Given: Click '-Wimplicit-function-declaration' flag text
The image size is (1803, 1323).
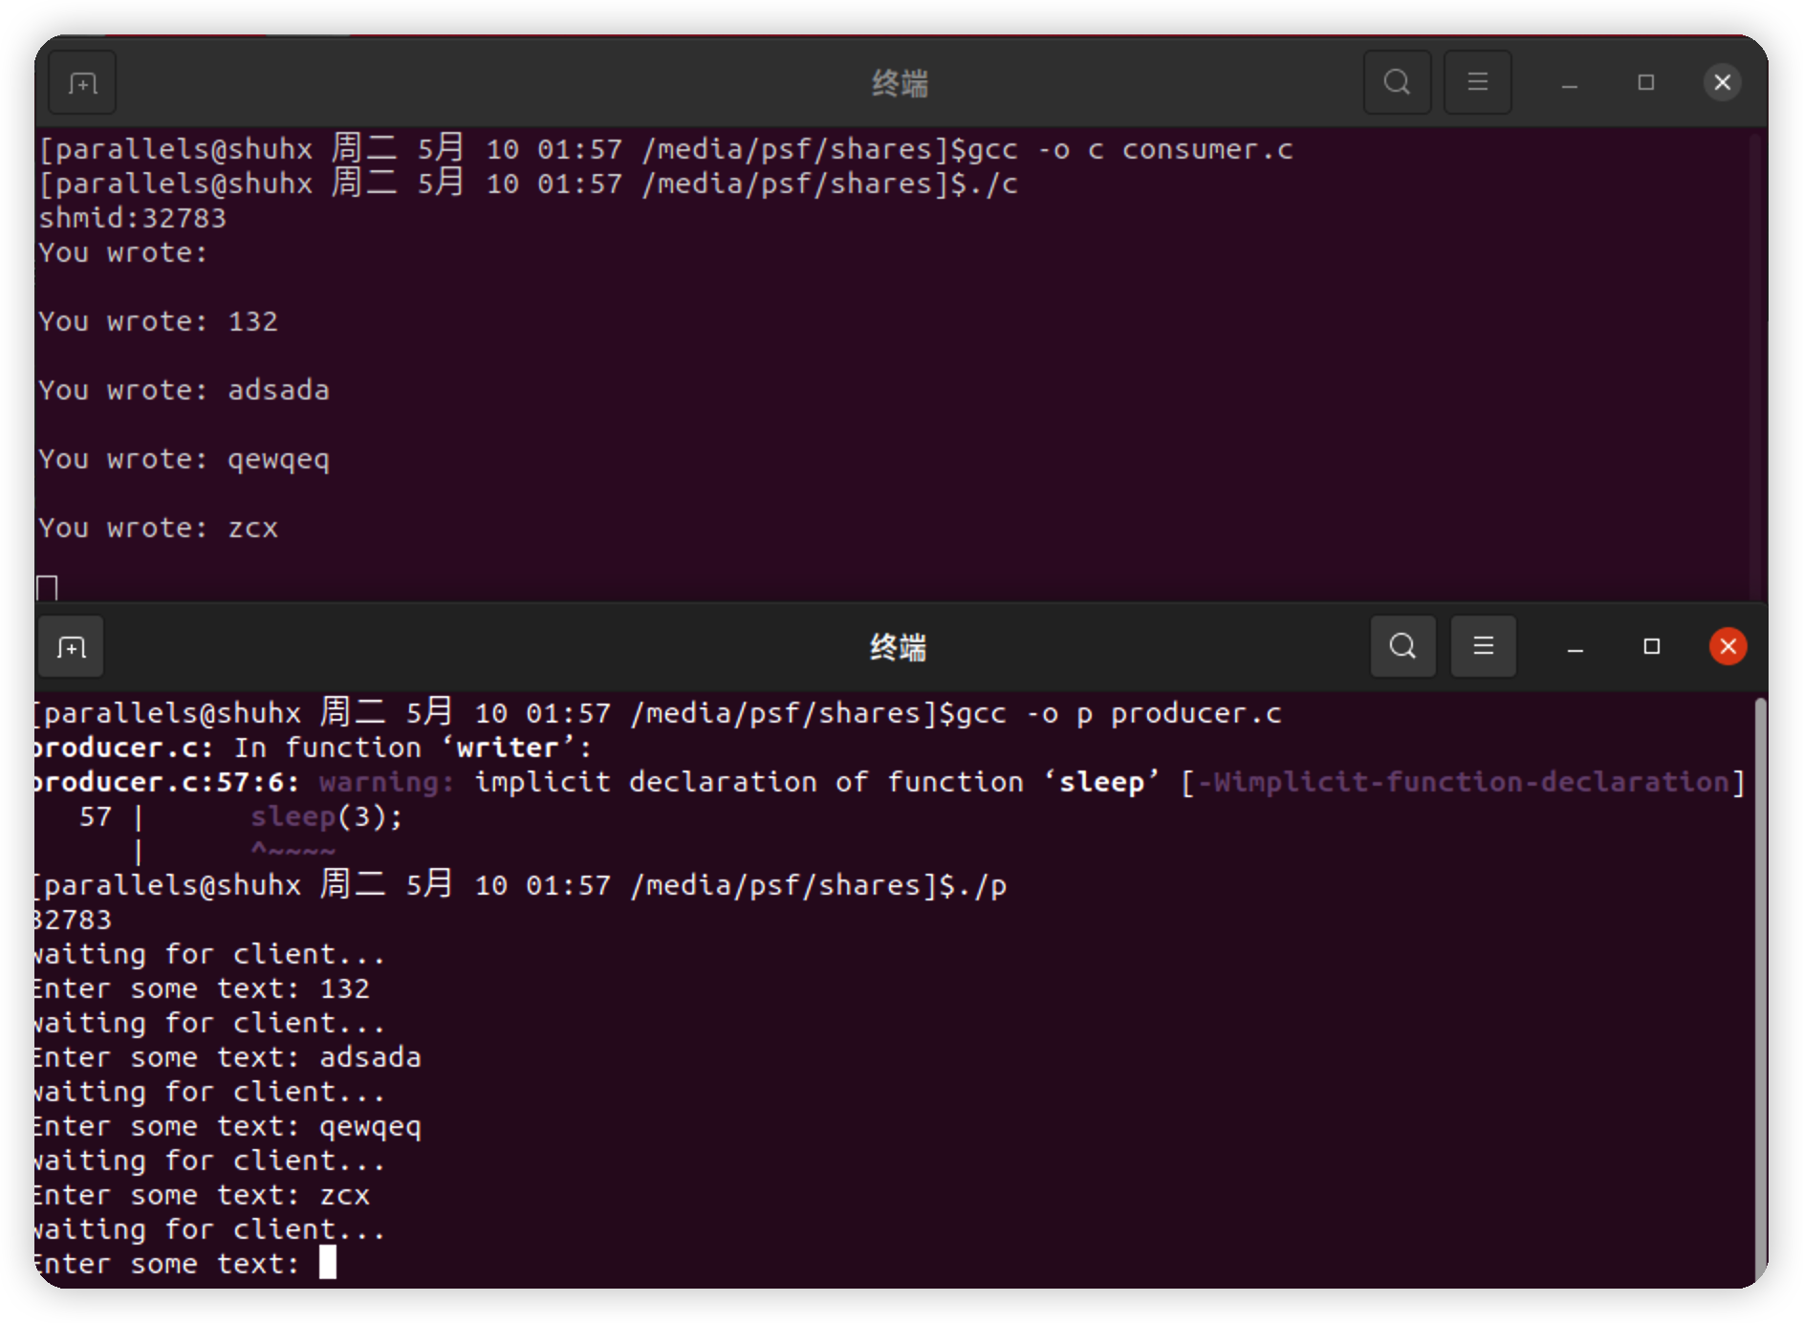Looking at the screenshot, I should point(1463,783).
